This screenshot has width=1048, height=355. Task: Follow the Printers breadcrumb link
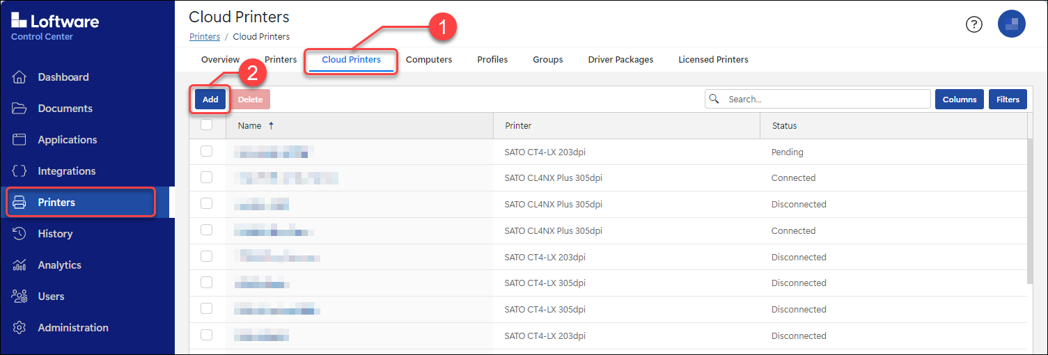(205, 36)
